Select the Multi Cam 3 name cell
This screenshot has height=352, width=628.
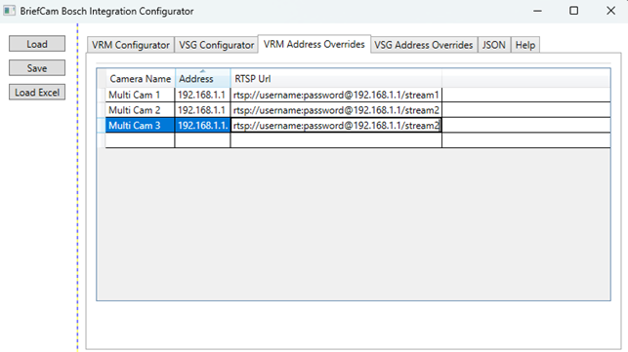tap(140, 125)
